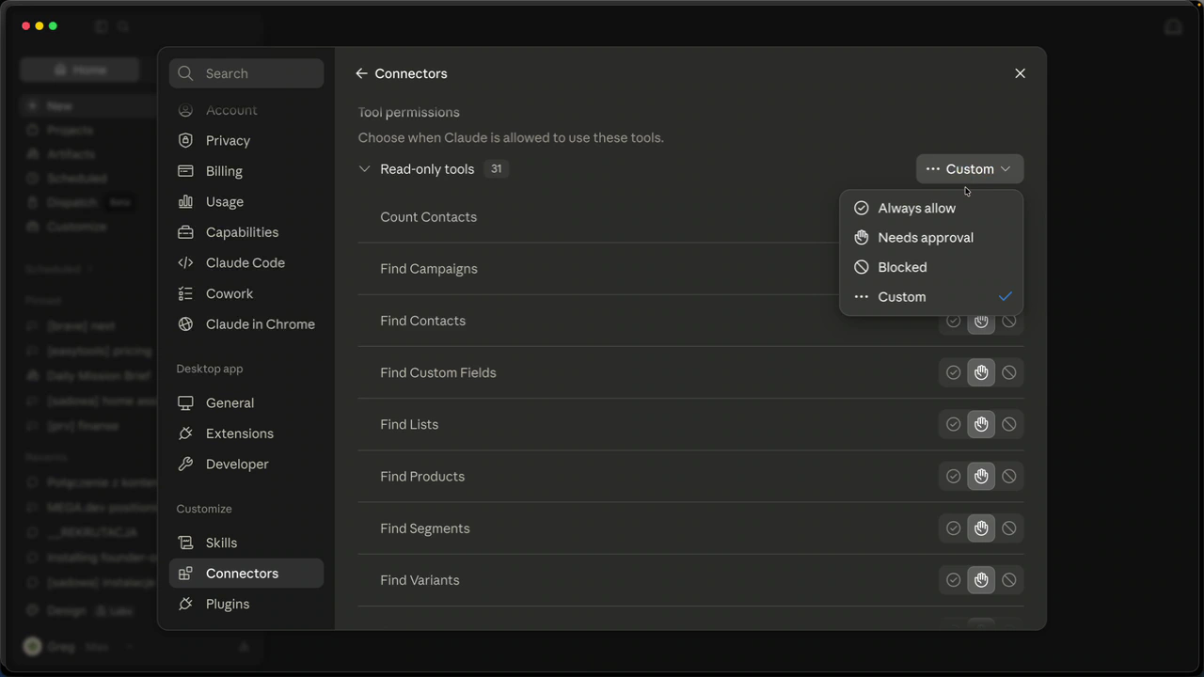Open Developer settings
This screenshot has width=1204, height=677.
[x=246, y=464]
